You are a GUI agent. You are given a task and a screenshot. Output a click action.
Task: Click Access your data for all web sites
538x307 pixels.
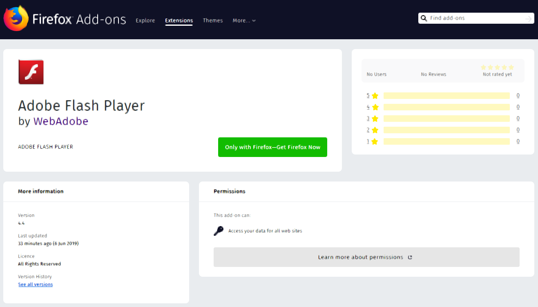point(265,231)
